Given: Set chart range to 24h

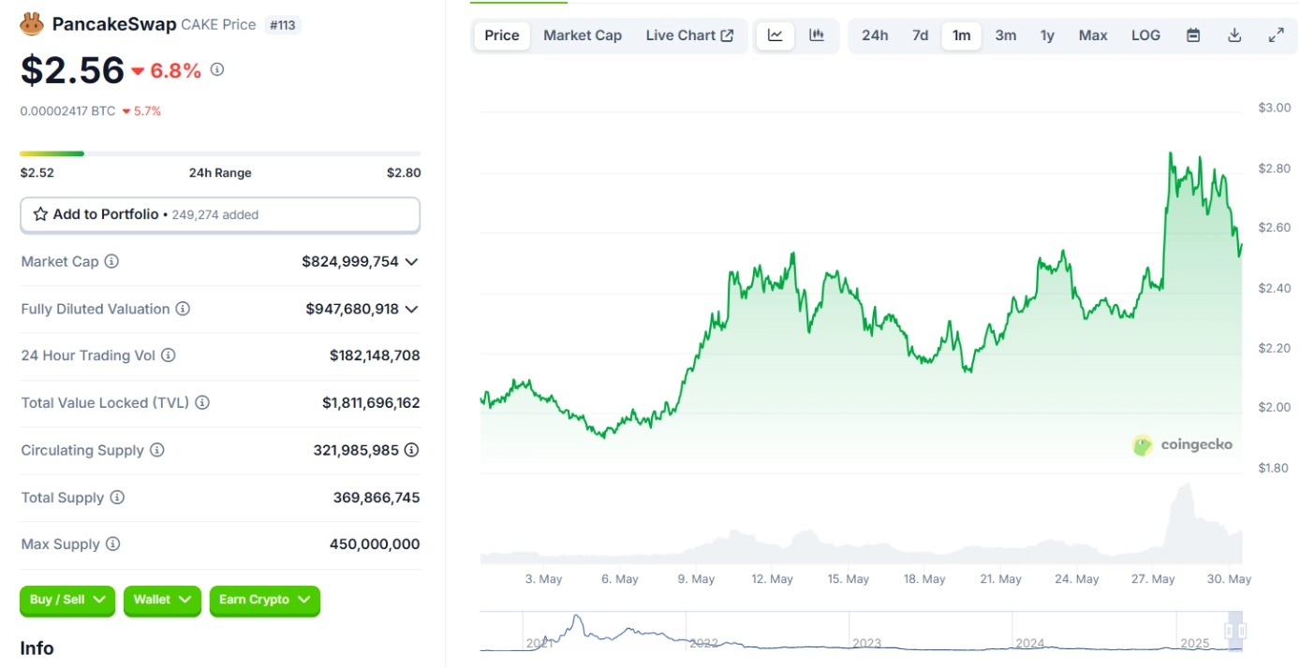Looking at the screenshot, I should [875, 36].
